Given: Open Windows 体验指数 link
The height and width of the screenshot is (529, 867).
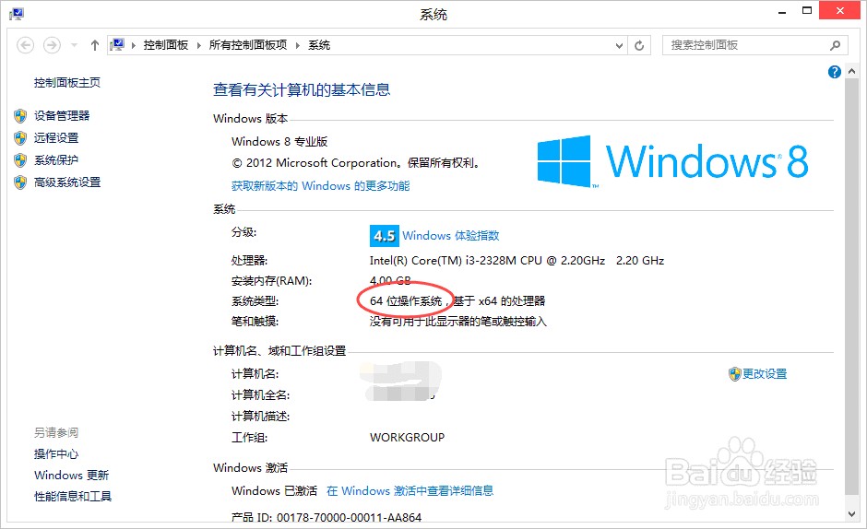Looking at the screenshot, I should [x=451, y=236].
